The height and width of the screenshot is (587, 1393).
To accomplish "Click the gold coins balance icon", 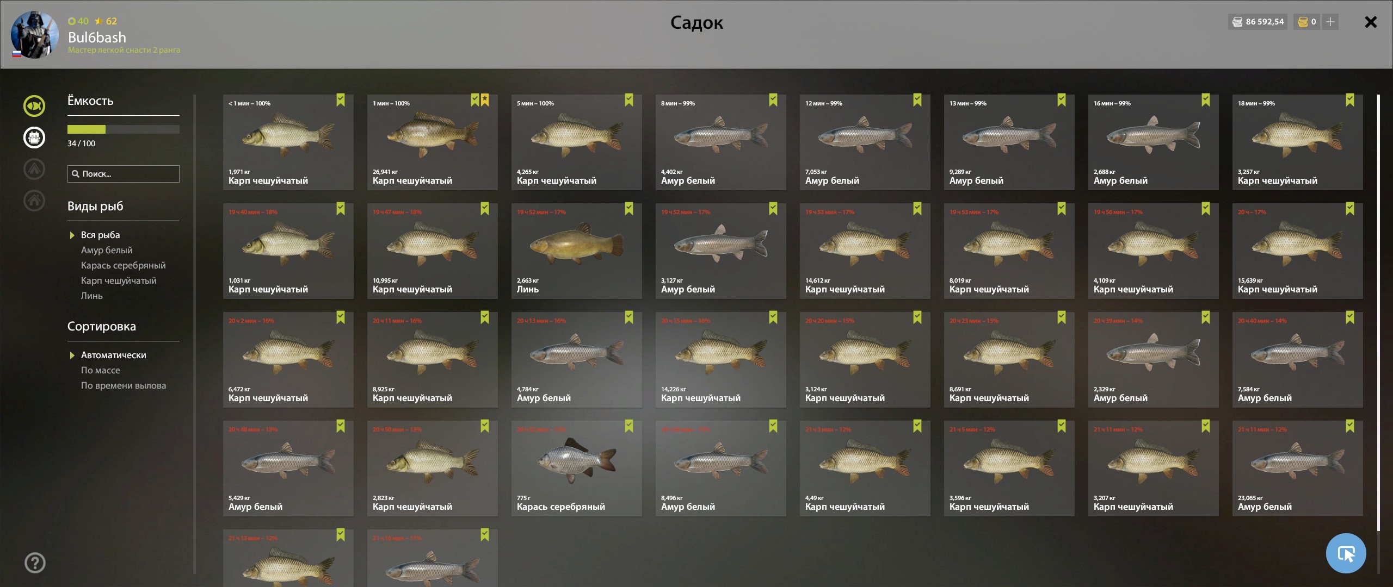I will pyautogui.click(x=1303, y=22).
